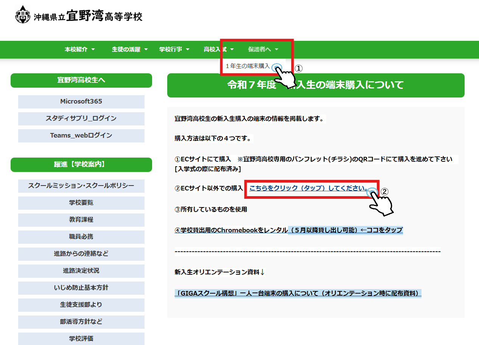Select 職員必携 from sidebar
This screenshot has height=345, width=479.
pos(81,237)
